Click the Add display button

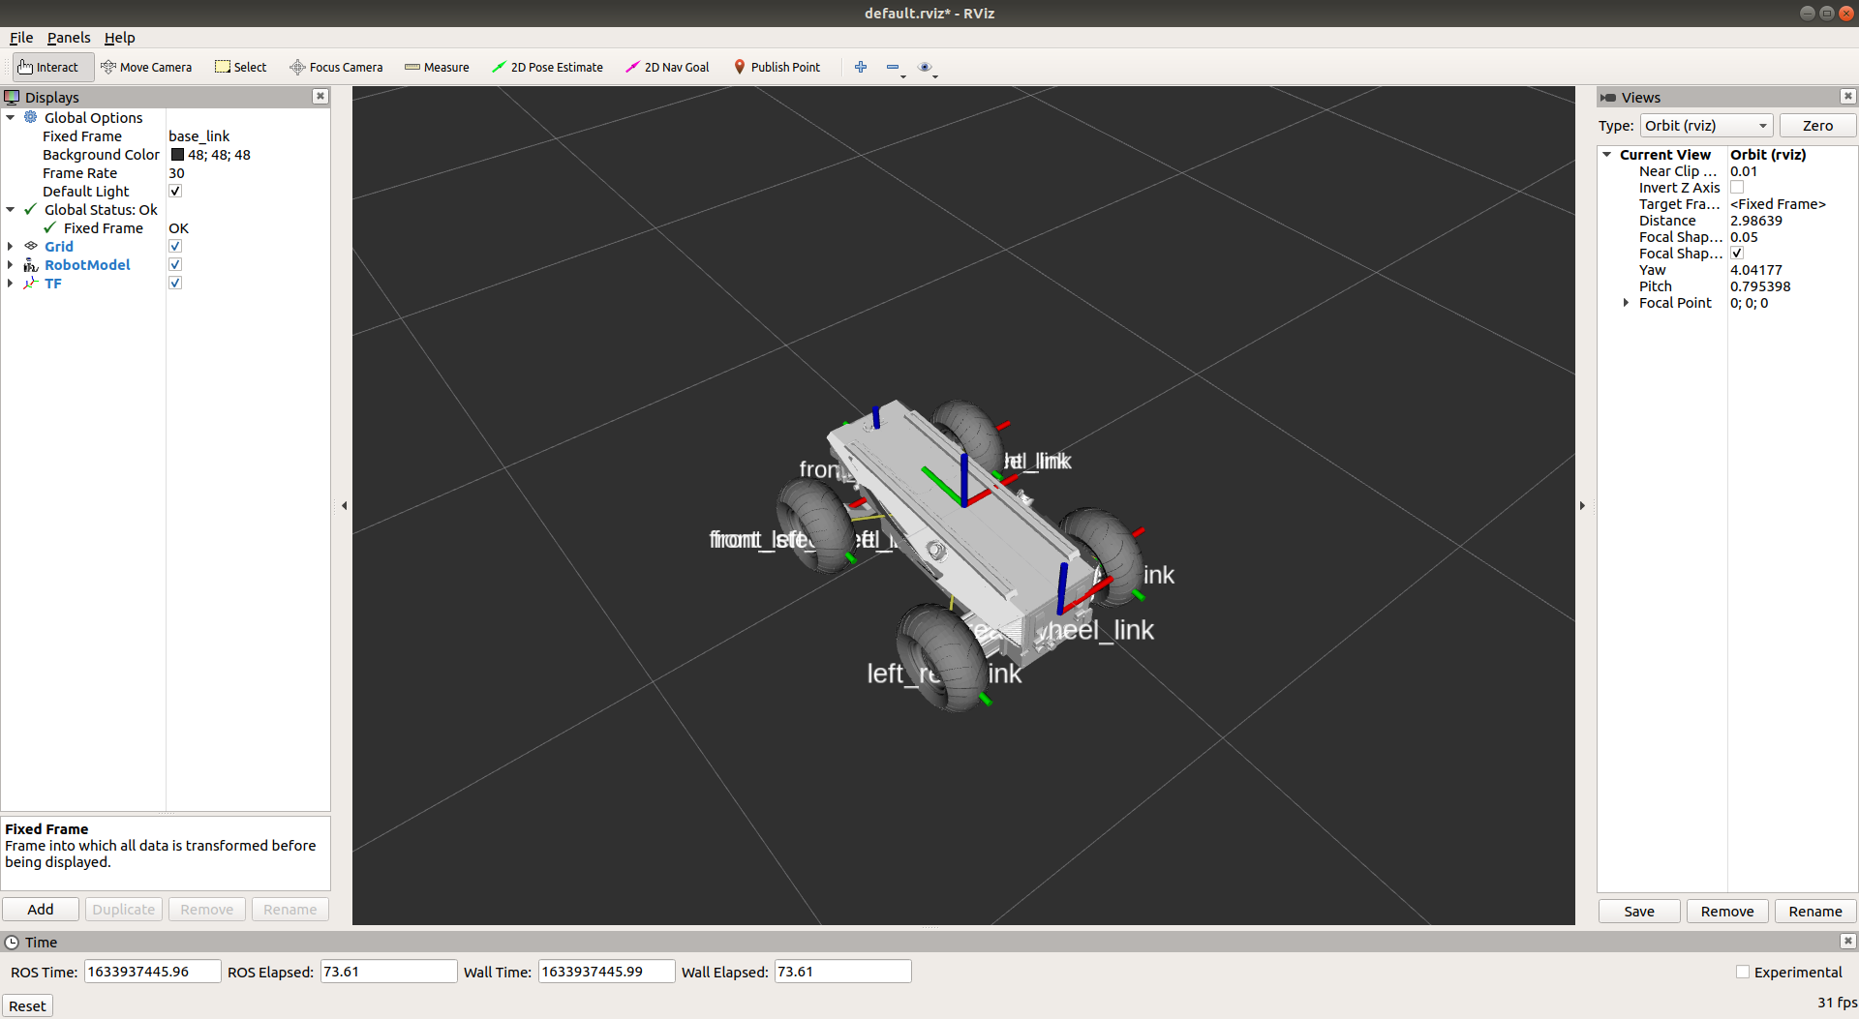pyautogui.click(x=40, y=909)
